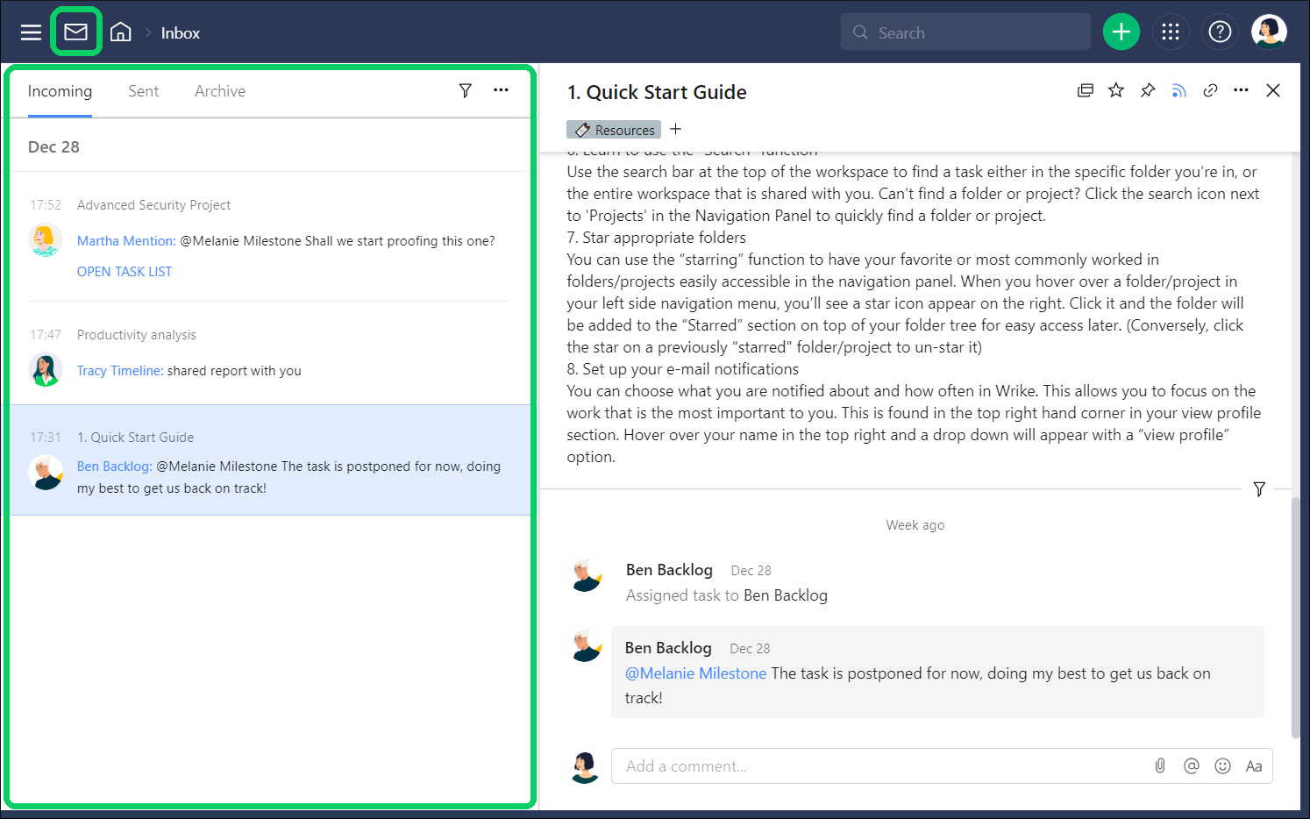
Task: Attach a file to the comment
Action: [x=1159, y=766]
